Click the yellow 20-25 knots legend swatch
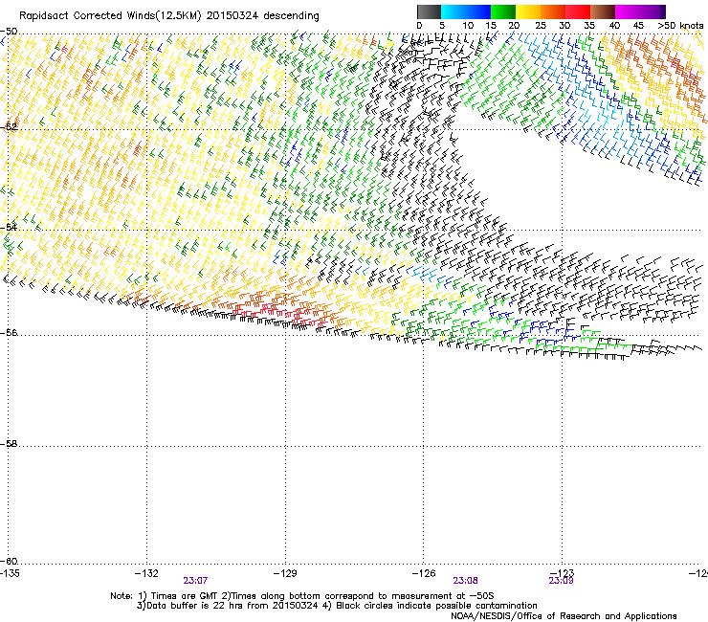The width and height of the screenshot is (708, 622). [x=528, y=11]
